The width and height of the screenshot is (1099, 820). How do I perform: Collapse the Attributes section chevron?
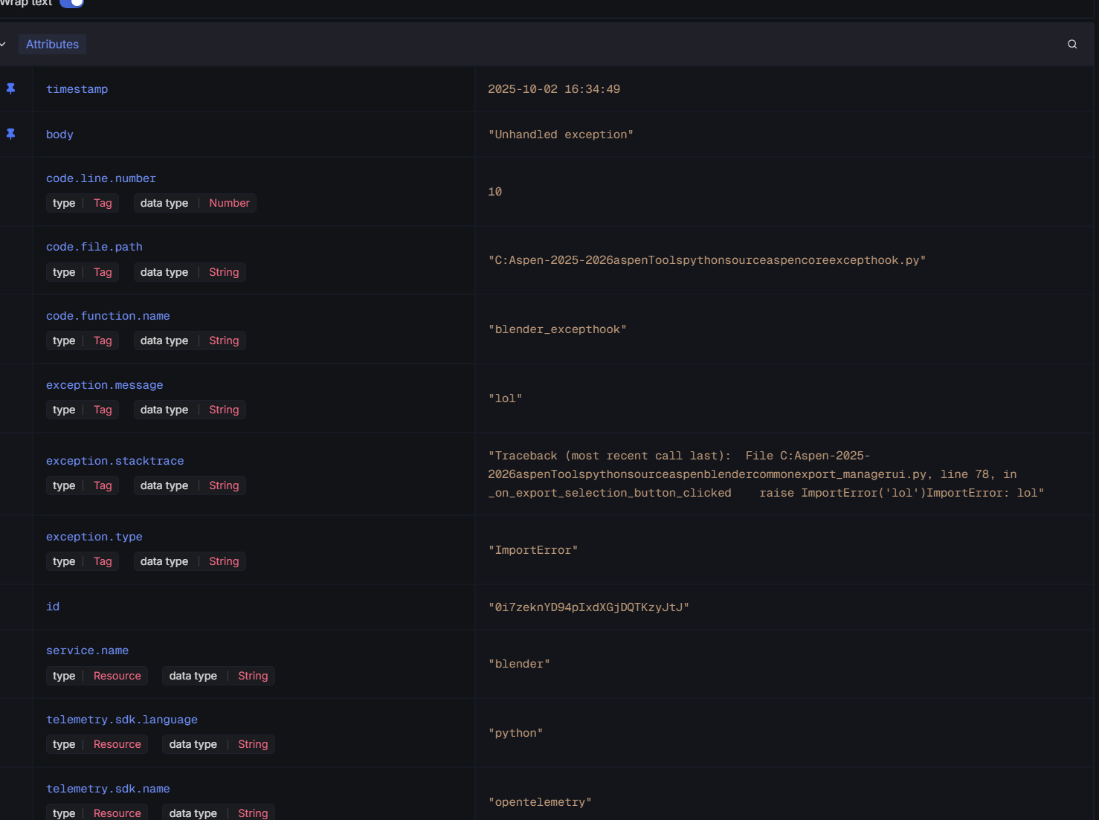[4, 45]
